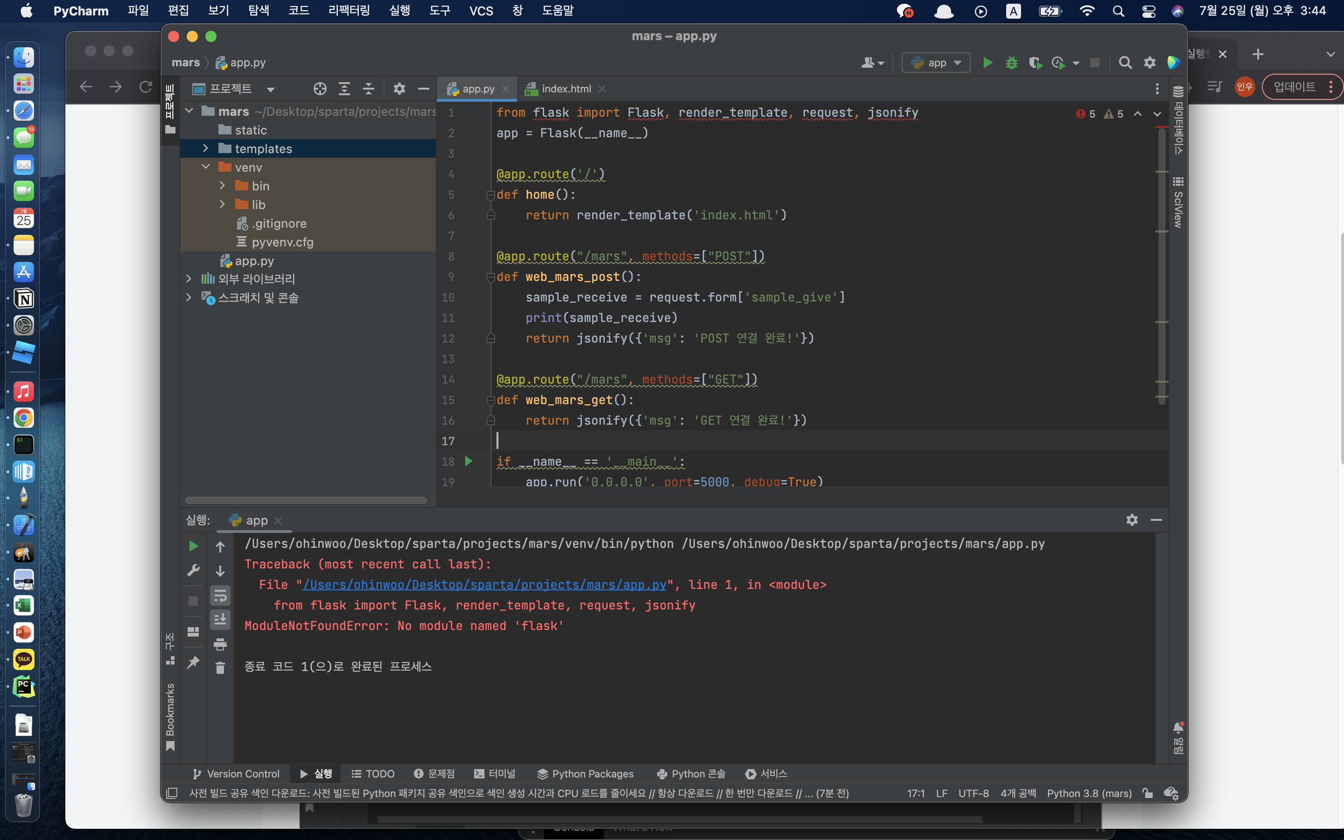Click the editor vertical scrollbar
The width and height of the screenshot is (1344, 840).
(x=1161, y=266)
